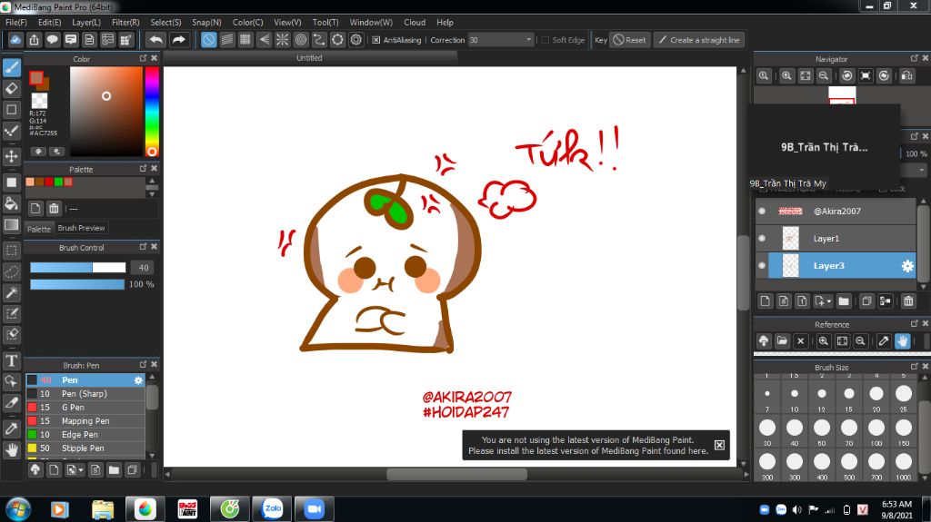
Task: Select the Brush tool in left toolbar
Action: click(x=11, y=67)
